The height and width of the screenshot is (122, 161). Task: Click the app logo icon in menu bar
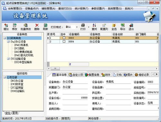coord(5,8)
